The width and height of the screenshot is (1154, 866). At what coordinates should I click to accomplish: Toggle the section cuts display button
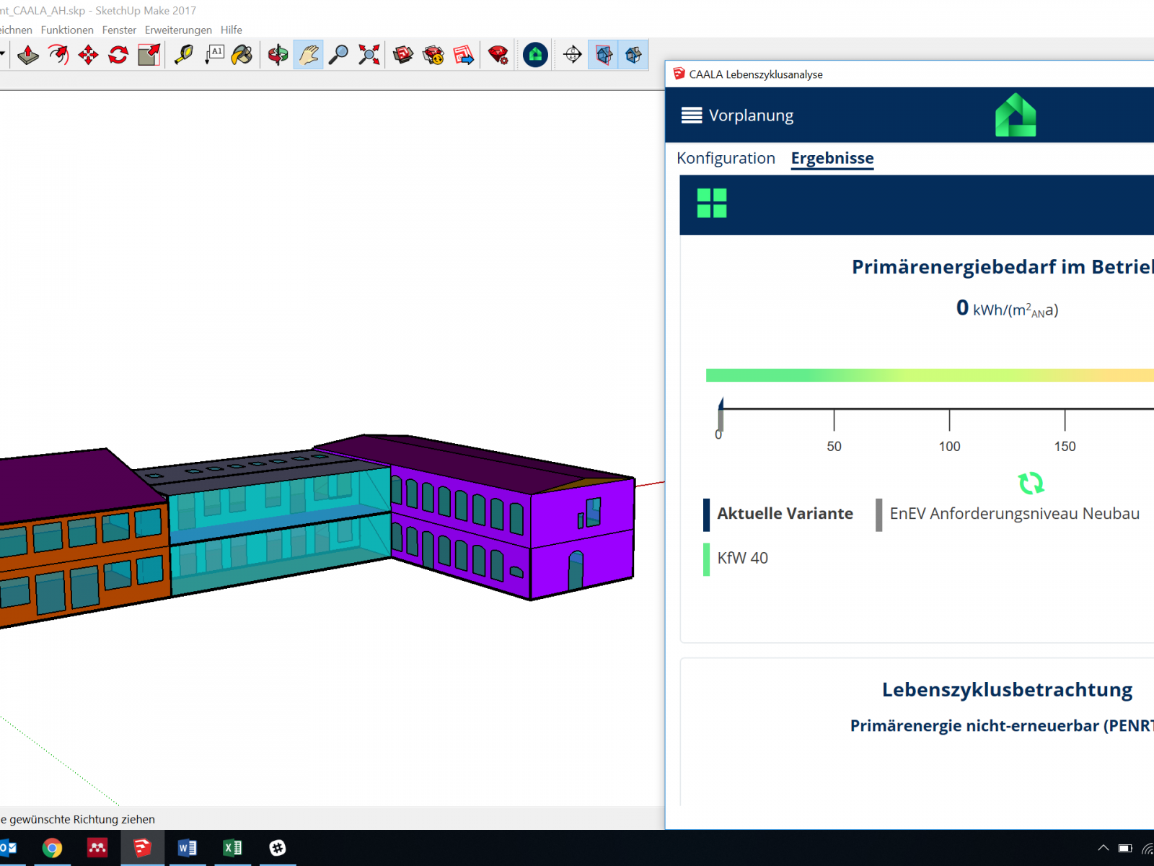tap(633, 55)
